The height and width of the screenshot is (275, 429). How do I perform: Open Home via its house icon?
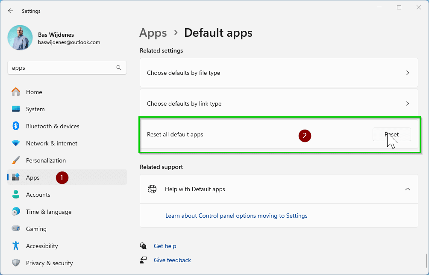(16, 92)
